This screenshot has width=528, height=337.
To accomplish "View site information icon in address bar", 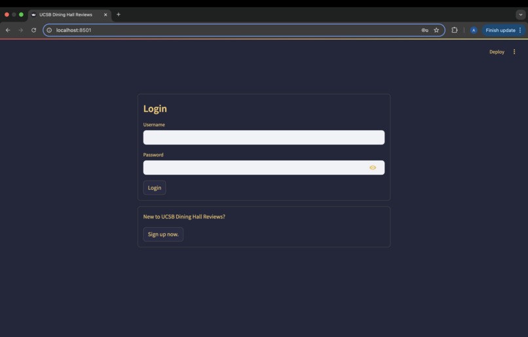I will (49, 30).
